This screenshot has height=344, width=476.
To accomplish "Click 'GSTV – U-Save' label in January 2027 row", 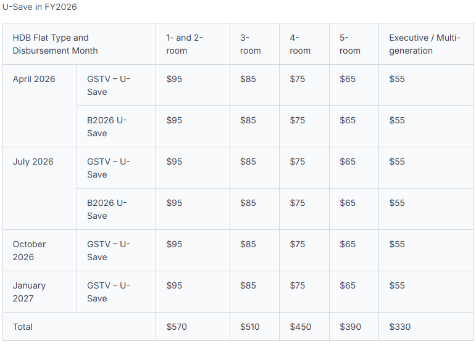I will (x=109, y=292).
